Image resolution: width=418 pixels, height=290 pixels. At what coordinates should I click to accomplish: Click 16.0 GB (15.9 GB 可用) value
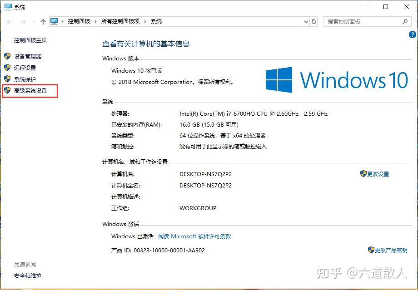coord(209,125)
